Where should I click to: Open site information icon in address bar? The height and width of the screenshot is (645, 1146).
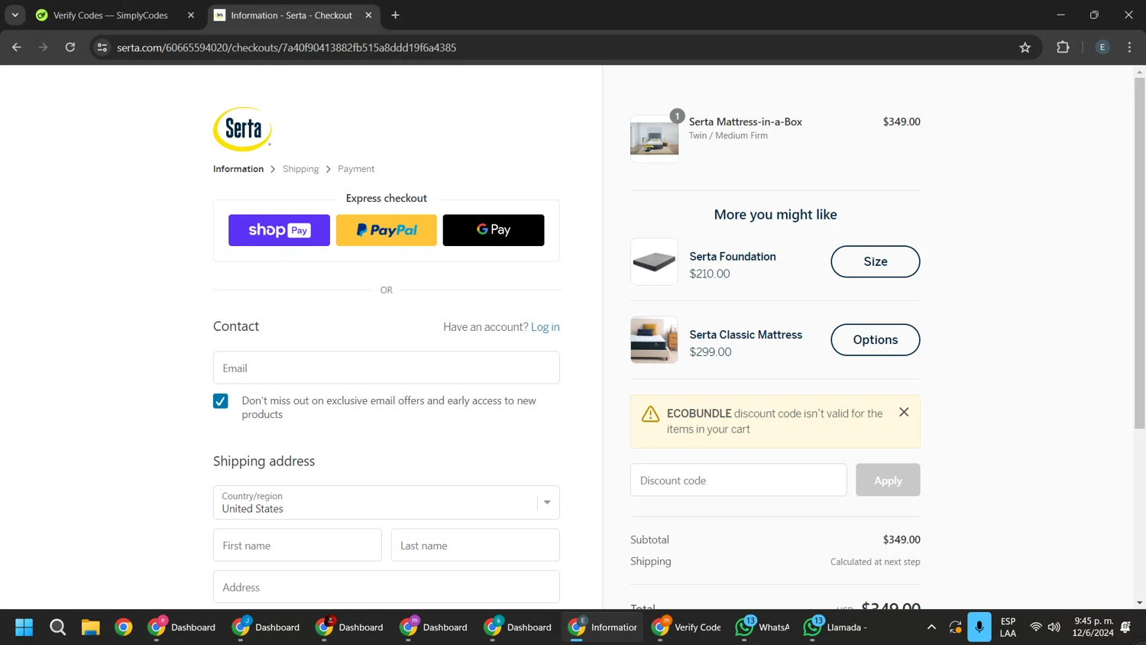[x=102, y=47]
